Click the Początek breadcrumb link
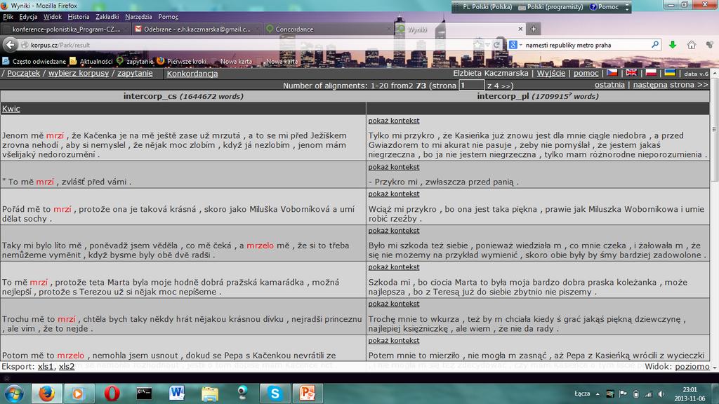The height and width of the screenshot is (404, 719). coord(23,73)
